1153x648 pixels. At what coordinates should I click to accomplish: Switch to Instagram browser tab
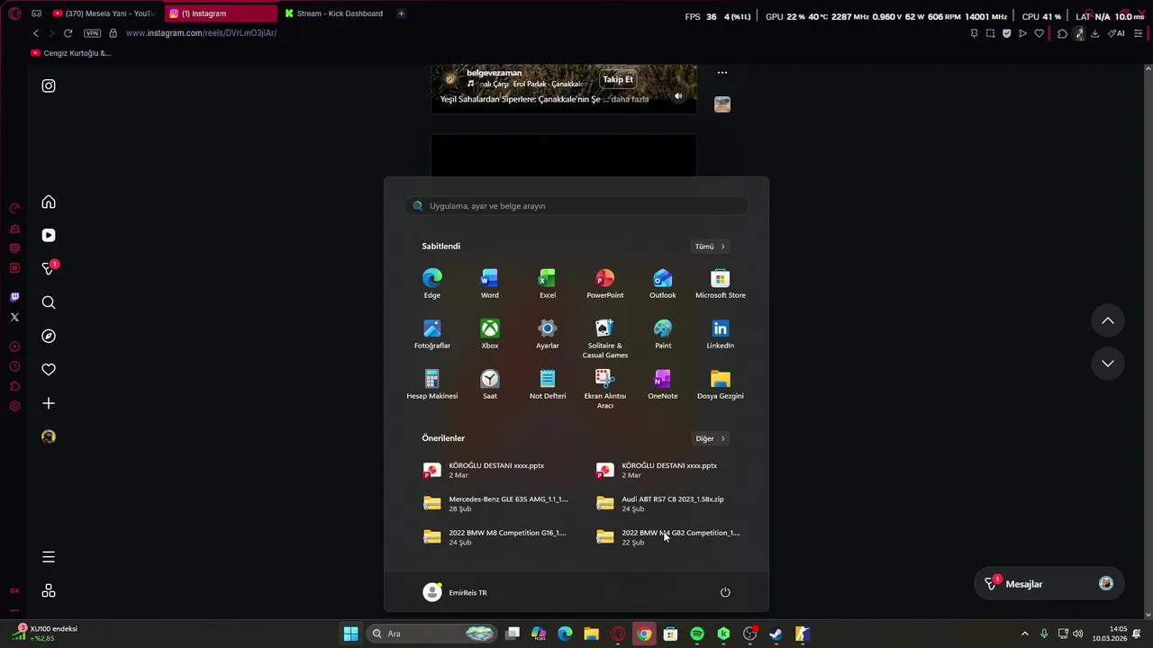tap(221, 13)
